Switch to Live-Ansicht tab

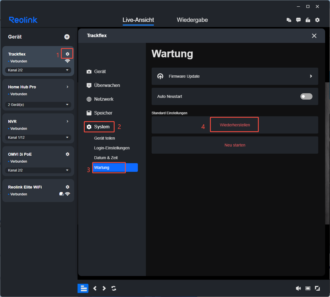click(x=138, y=20)
